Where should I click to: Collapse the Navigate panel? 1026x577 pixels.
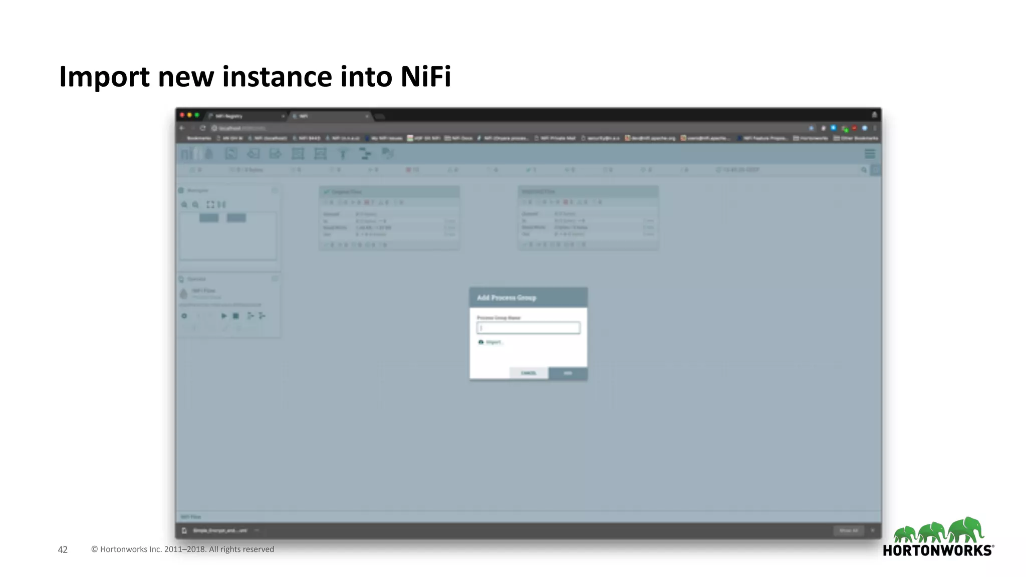pyautogui.click(x=275, y=190)
